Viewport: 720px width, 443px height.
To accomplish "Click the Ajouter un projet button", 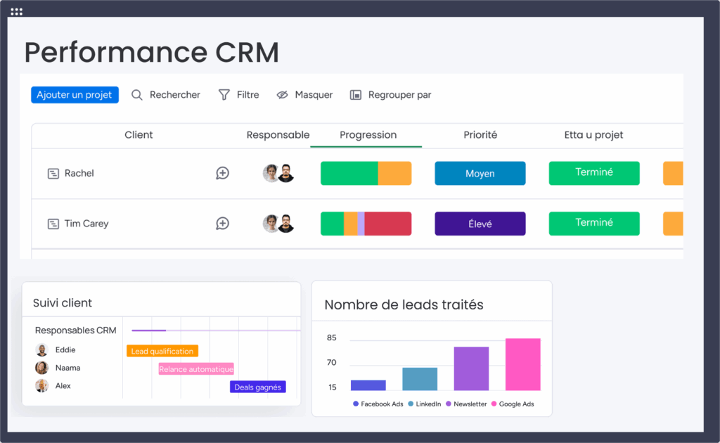I will pyautogui.click(x=75, y=95).
